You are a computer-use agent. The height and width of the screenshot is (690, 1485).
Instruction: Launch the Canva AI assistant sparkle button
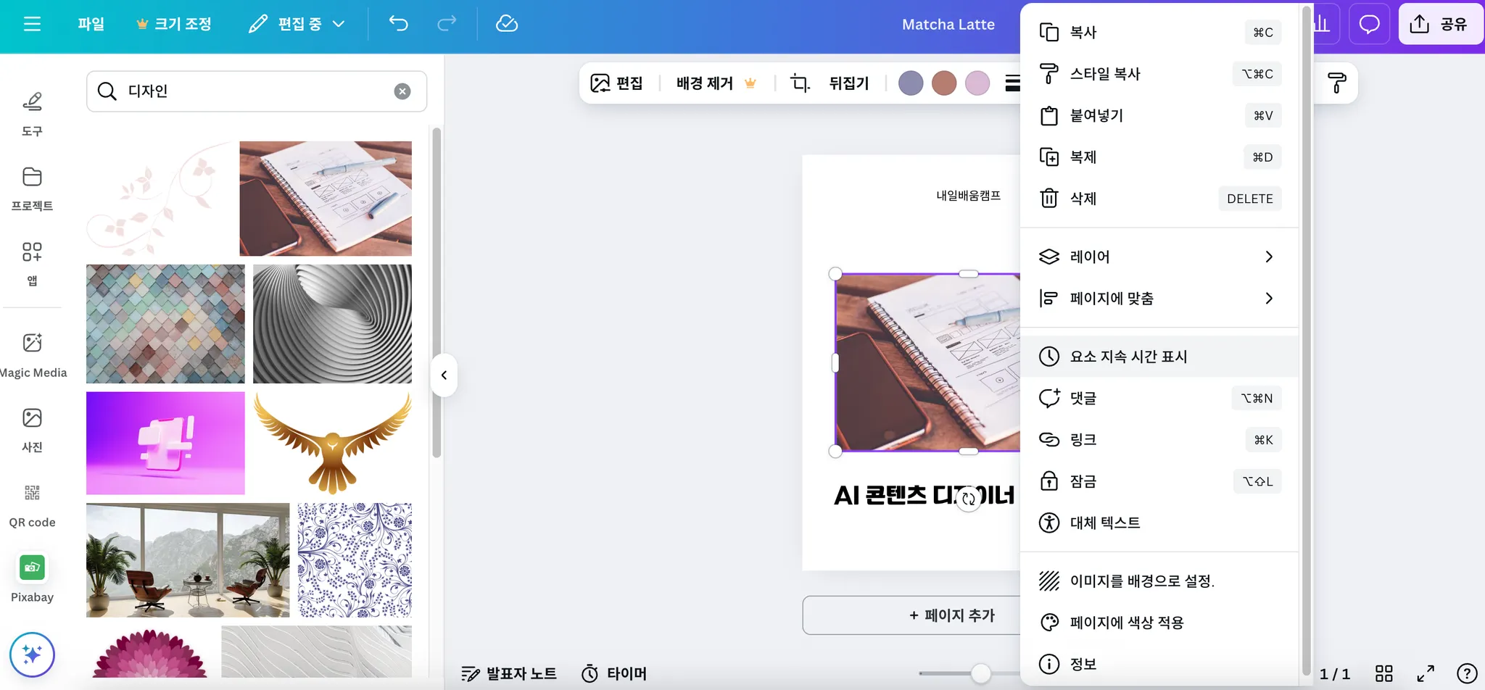point(32,654)
